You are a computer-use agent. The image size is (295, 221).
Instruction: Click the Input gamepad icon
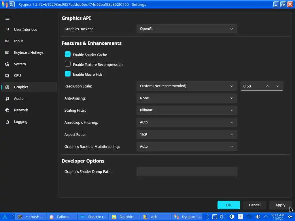point(7,41)
